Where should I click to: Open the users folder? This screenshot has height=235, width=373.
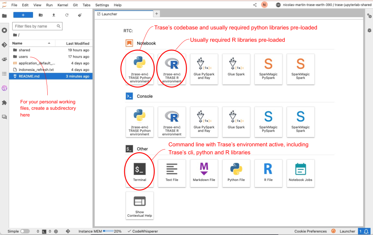[23, 56]
